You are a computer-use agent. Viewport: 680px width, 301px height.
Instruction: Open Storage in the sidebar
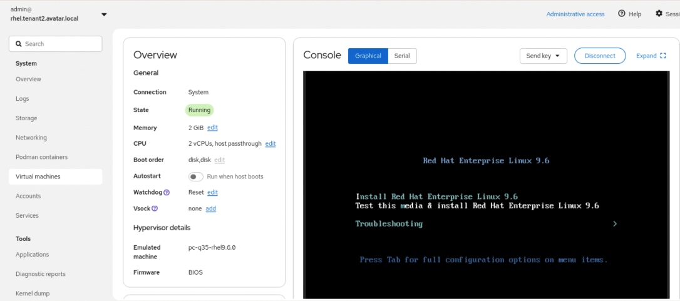[x=26, y=118]
